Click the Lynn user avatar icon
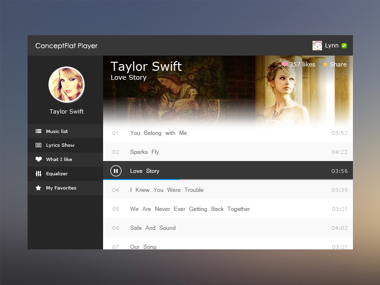This screenshot has height=285, width=380. tap(317, 46)
